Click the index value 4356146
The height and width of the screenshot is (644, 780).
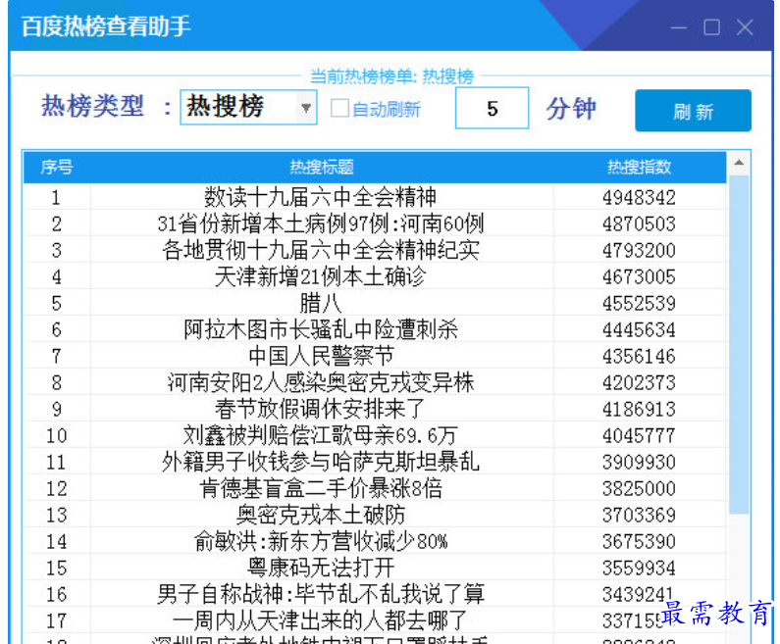(x=640, y=356)
